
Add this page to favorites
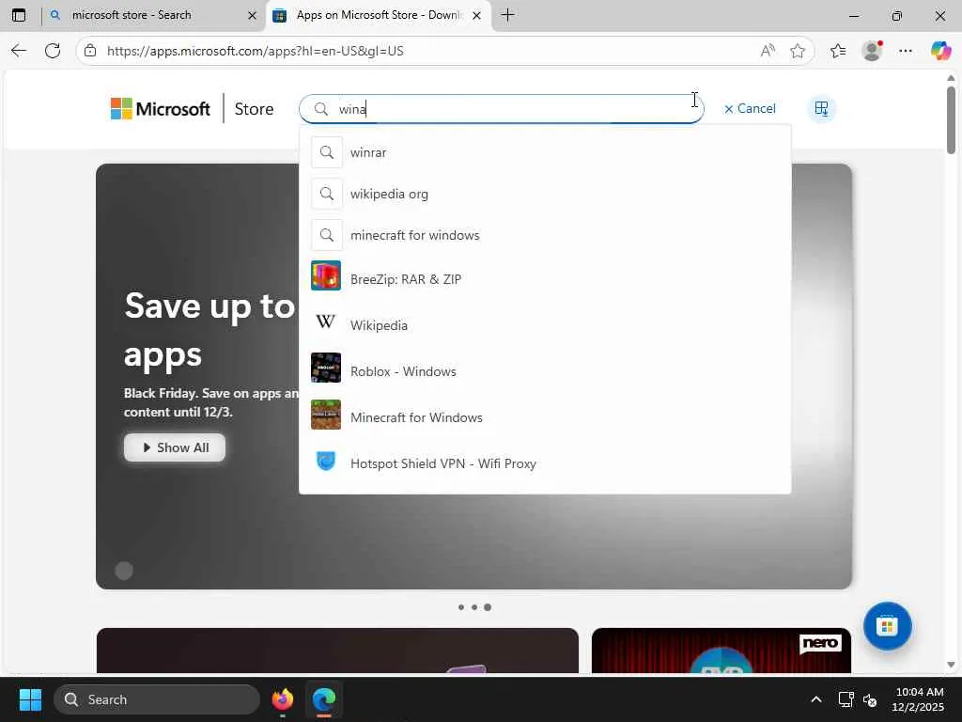pos(798,51)
